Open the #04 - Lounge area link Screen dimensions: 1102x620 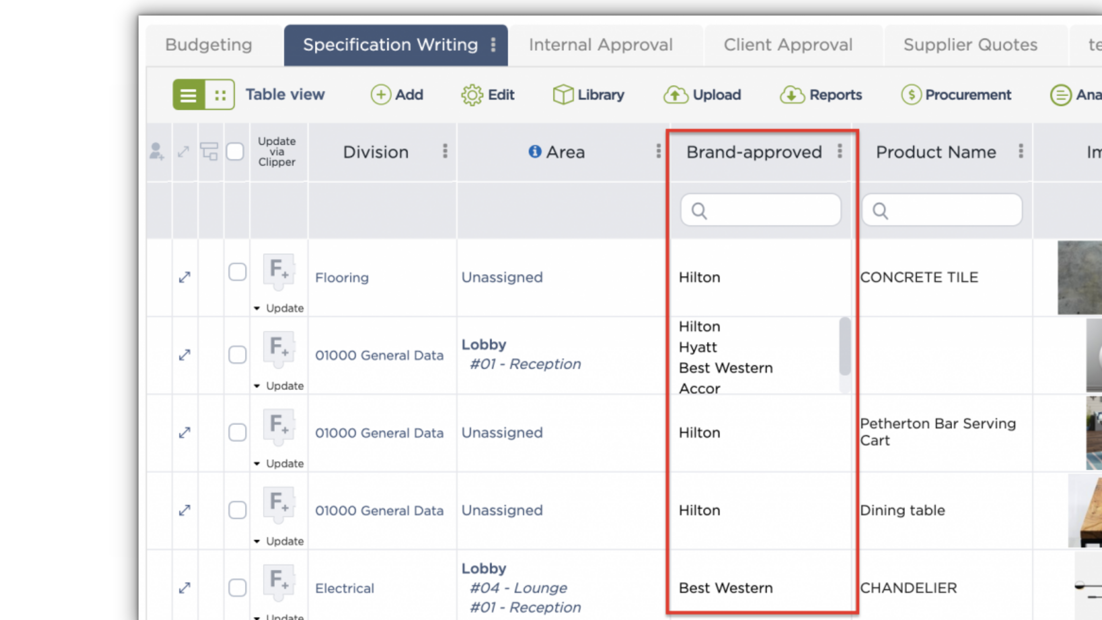[x=519, y=588]
